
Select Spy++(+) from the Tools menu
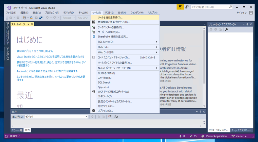125,87
